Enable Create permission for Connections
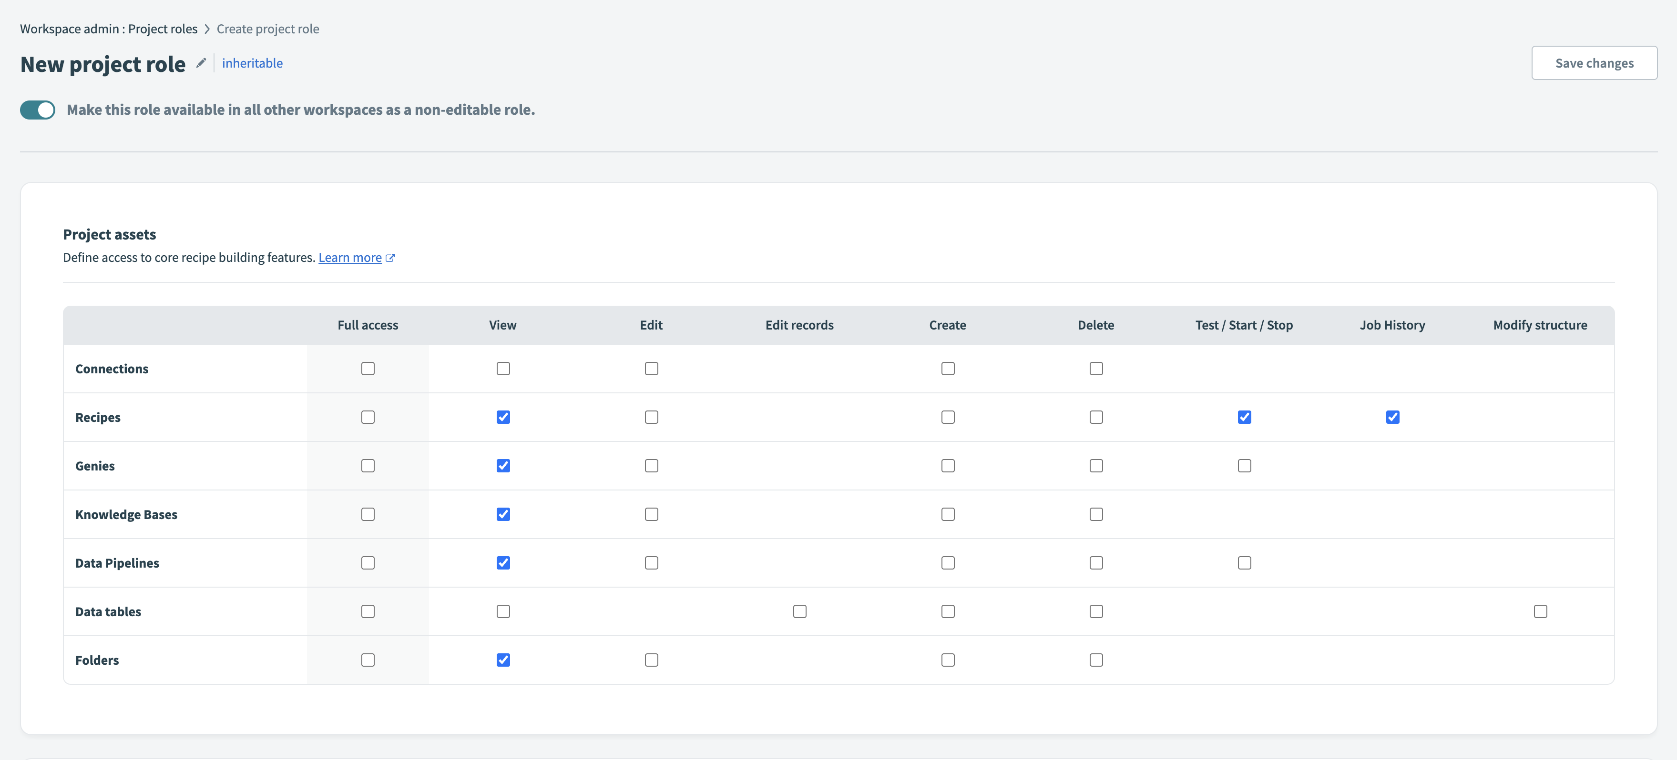Image resolution: width=1677 pixels, height=760 pixels. [x=948, y=368]
